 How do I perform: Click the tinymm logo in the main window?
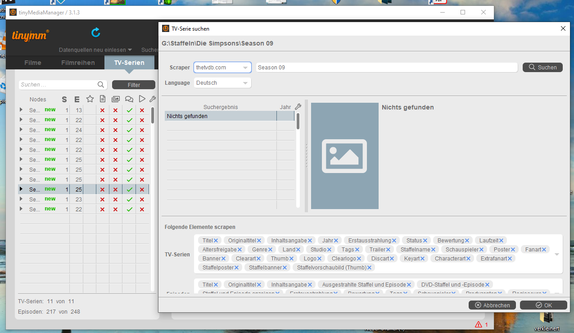(31, 35)
